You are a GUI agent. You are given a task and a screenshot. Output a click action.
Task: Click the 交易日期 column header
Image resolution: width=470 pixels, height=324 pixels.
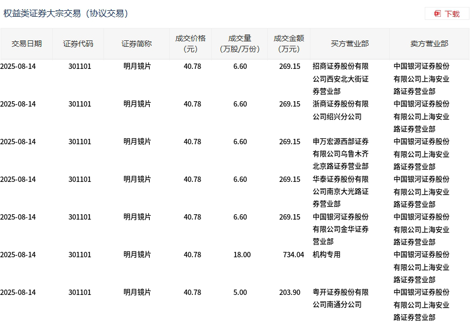[26, 44]
